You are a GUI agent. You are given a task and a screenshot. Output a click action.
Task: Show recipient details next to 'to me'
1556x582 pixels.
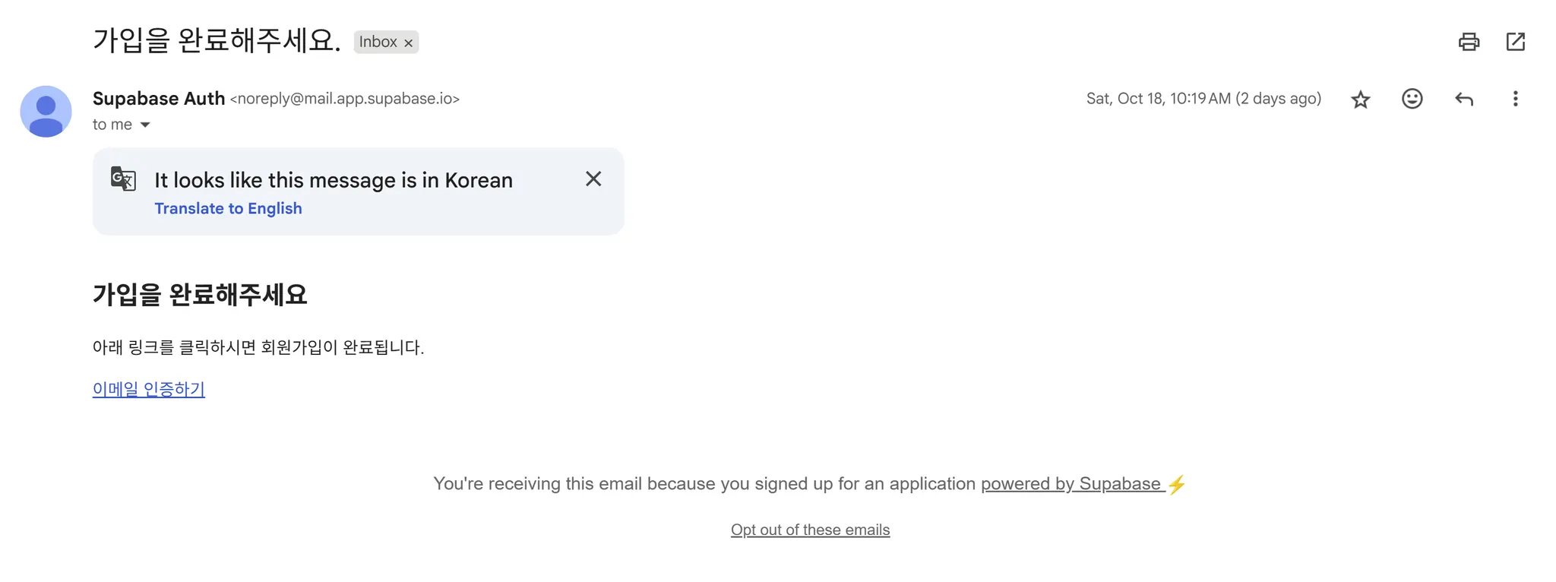[145, 125]
